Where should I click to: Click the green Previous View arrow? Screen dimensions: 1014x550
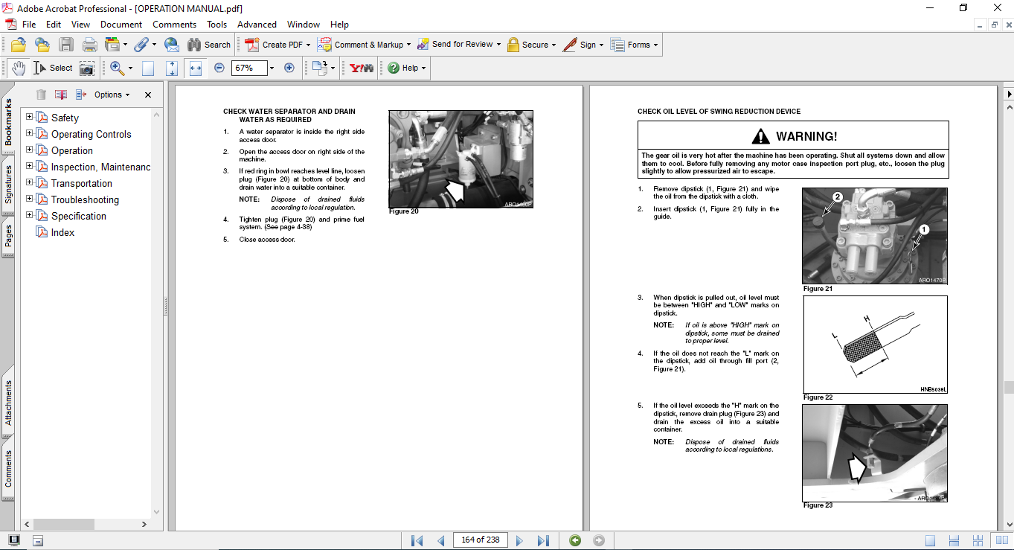(574, 540)
